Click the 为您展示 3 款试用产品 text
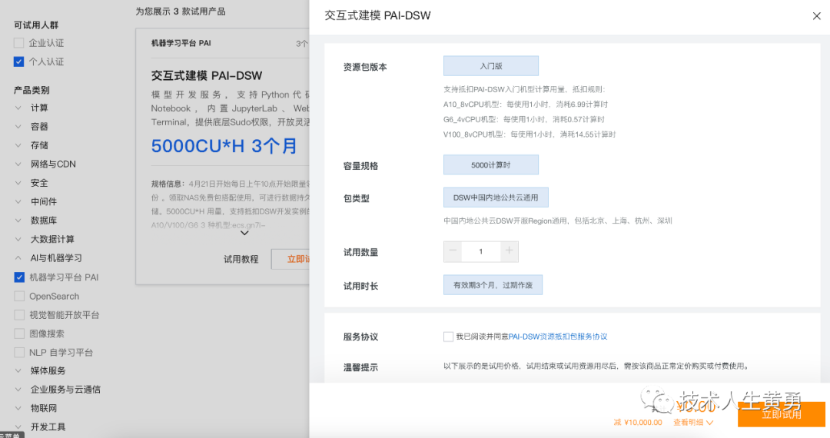This screenshot has width=830, height=438. (181, 11)
